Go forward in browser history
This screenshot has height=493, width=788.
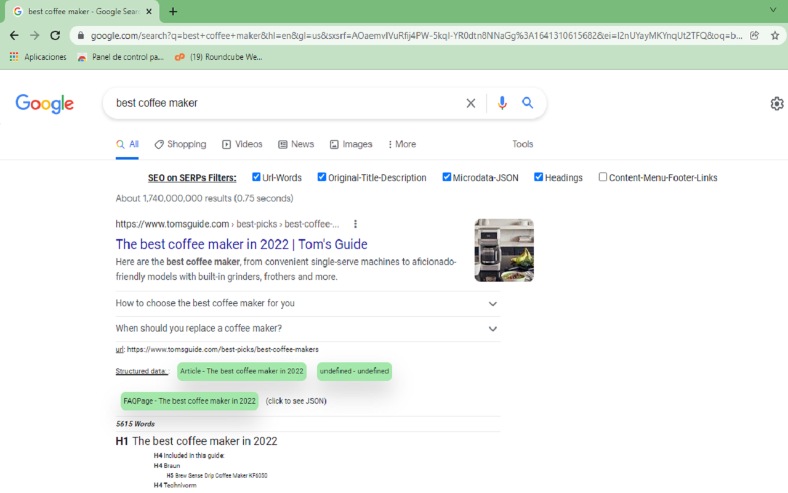(34, 35)
